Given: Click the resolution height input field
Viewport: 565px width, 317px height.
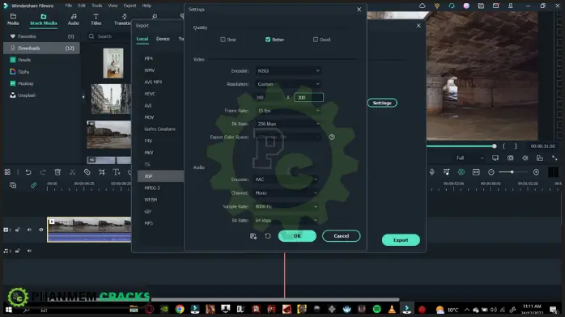Looking at the screenshot, I should (x=308, y=98).
